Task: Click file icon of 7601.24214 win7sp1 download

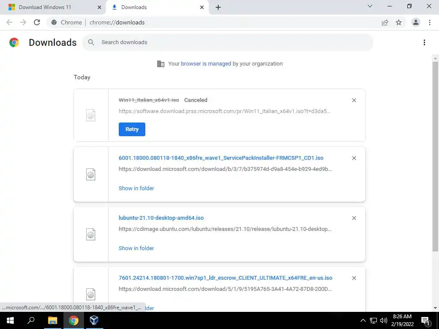Action: click(91, 294)
